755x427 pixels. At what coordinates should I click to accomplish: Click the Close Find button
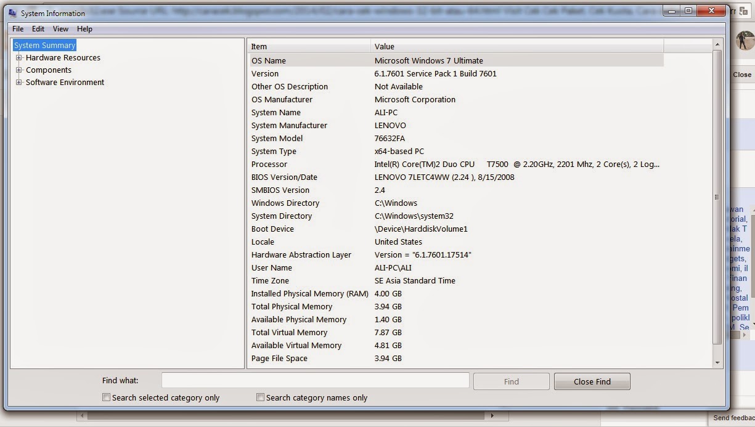(x=592, y=381)
